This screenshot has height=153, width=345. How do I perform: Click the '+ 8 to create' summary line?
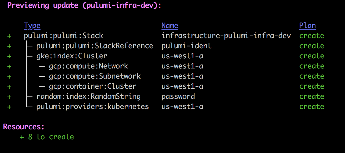pyautogui.click(x=47, y=137)
